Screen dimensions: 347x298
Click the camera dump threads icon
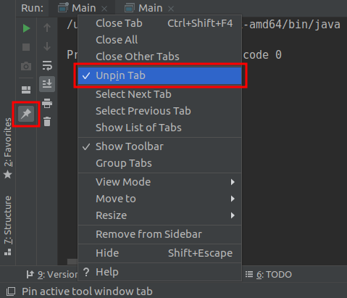tap(26, 66)
